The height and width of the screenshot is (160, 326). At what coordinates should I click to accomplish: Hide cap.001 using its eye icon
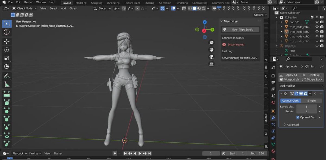point(317,22)
